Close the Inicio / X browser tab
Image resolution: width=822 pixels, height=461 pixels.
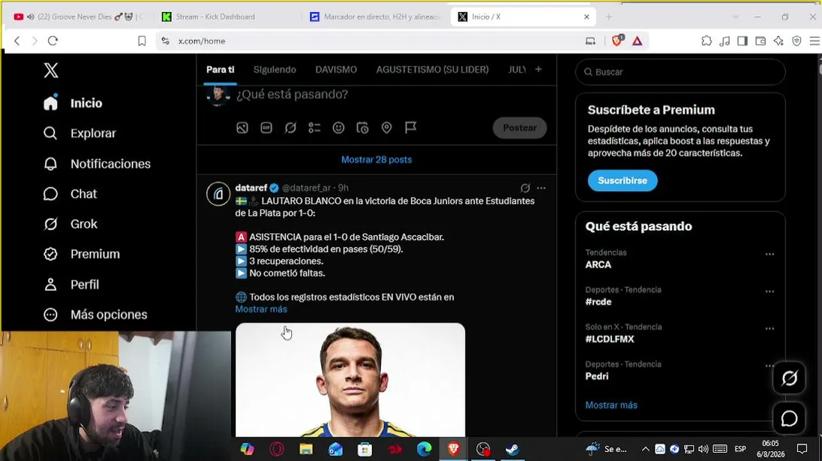point(586,17)
